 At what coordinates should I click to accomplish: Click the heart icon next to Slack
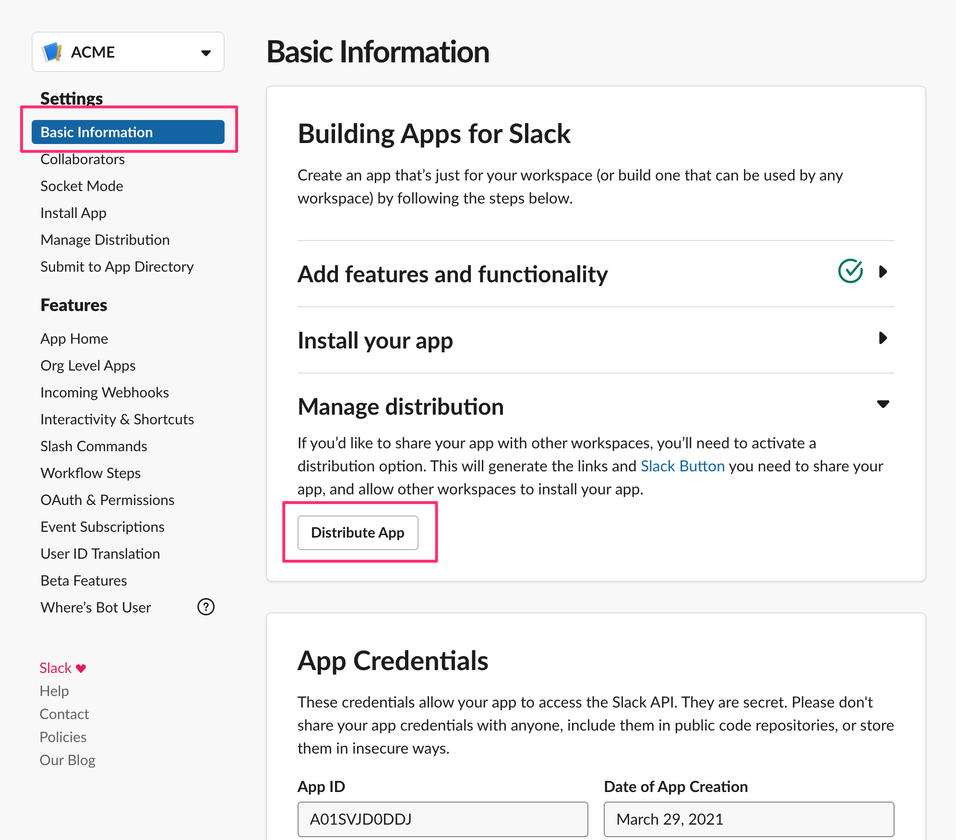point(81,668)
